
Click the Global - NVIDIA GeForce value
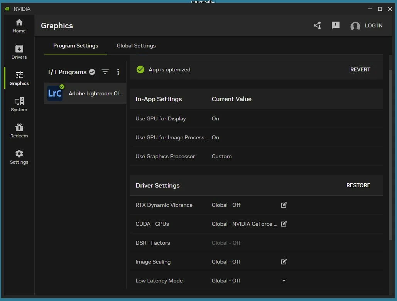click(x=244, y=224)
